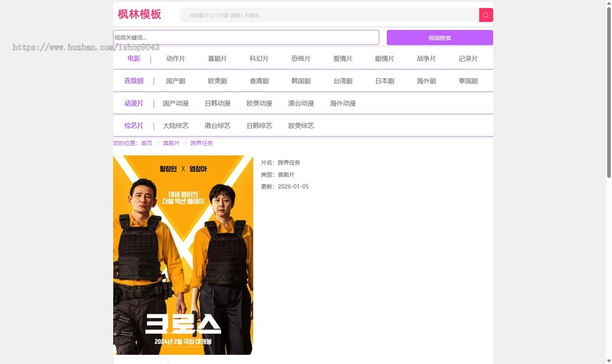
Task: Select 国产剧 subcategory
Action: [x=175, y=81]
